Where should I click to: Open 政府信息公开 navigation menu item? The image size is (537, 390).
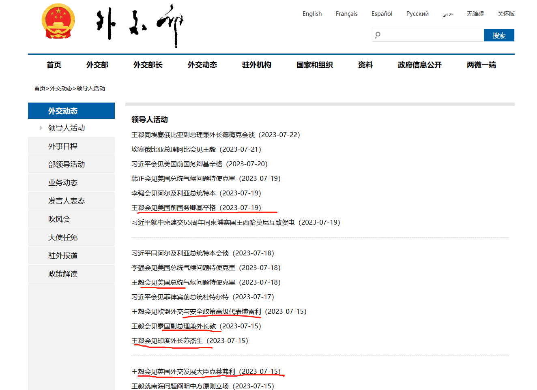[420, 65]
